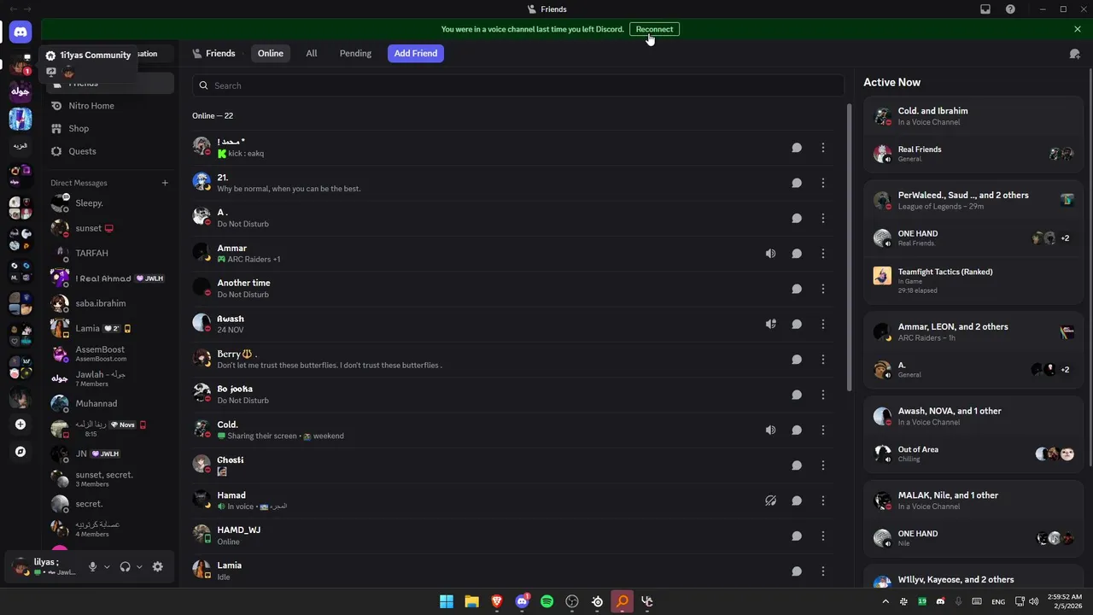1093x615 pixels.
Task: Open File Explorer from the taskbar
Action: [x=471, y=601]
